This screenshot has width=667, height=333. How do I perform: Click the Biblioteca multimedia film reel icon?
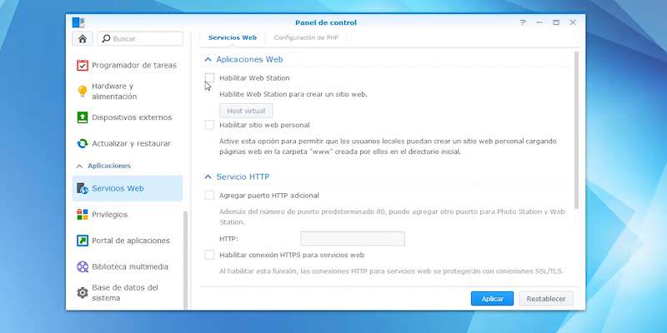82,266
